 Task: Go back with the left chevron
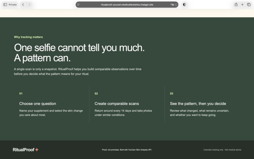23,4
